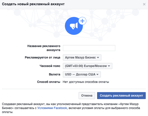This screenshot has height=116, width=148.
Task: Click the arrow beside Europe/Moscow
Action: coord(109,66)
